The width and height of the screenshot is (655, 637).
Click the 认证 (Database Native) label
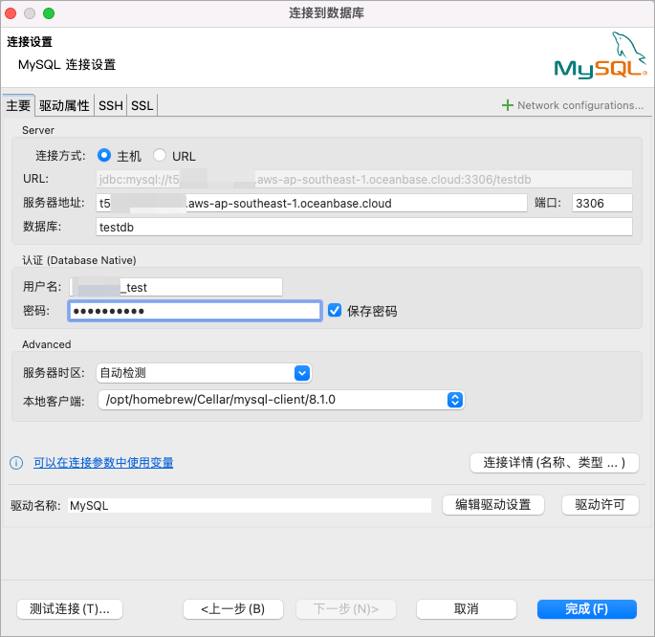(x=79, y=260)
